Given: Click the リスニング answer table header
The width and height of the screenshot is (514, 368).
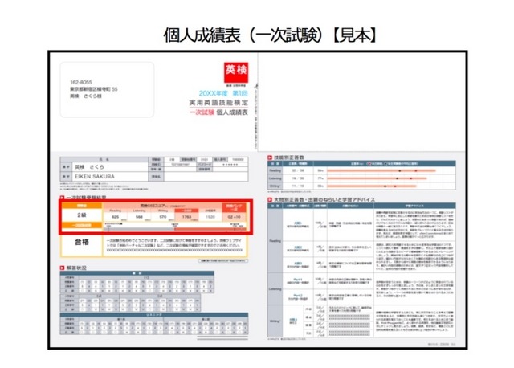Looking at the screenshot, I should pos(153,315).
